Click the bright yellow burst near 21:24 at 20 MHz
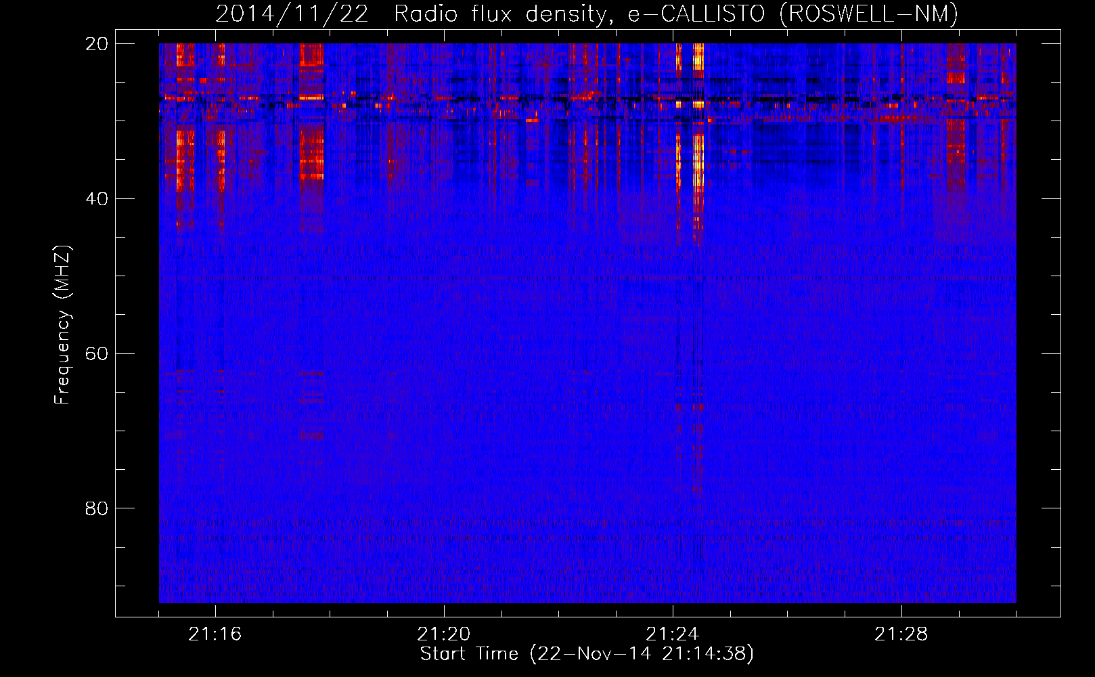This screenshot has width=1095, height=677. tap(698, 57)
